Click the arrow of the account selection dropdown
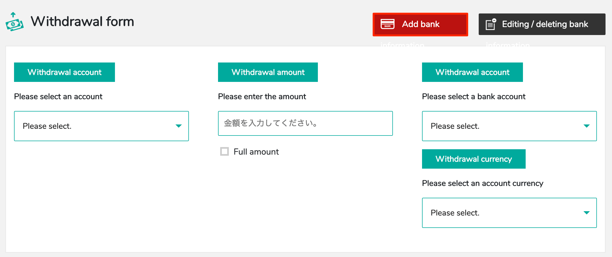The image size is (612, 257). pos(178,126)
